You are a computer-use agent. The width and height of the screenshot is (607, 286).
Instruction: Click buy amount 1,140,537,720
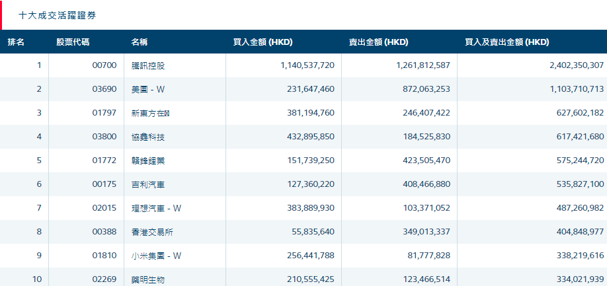[307, 65]
